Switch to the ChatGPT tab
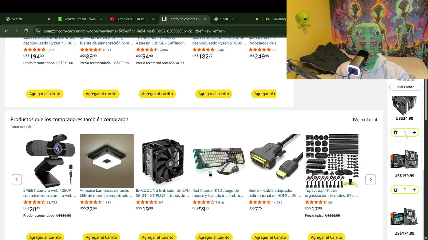The height and width of the screenshot is (240, 428). click(226, 19)
